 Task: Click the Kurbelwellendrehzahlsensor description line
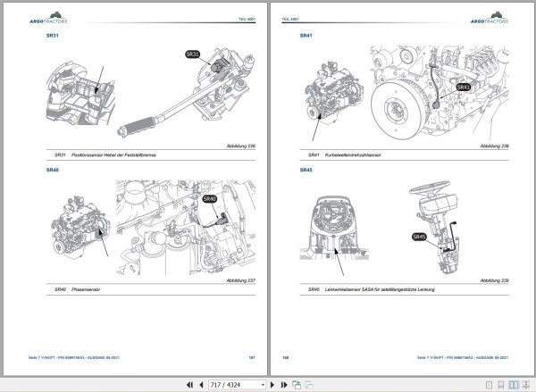(353, 154)
